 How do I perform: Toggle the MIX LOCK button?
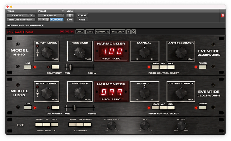click(118, 32)
